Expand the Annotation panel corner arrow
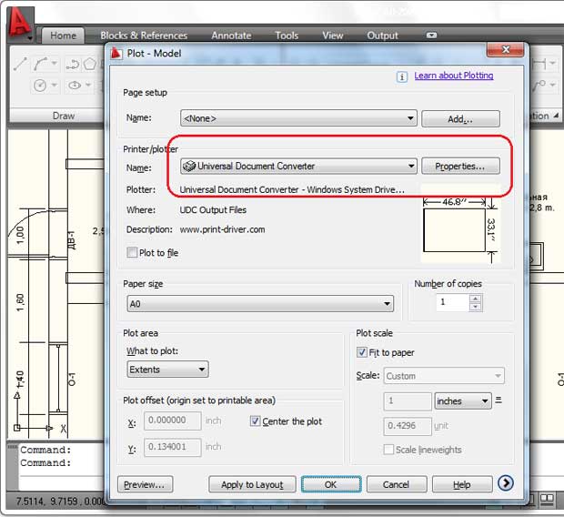 coord(556,116)
